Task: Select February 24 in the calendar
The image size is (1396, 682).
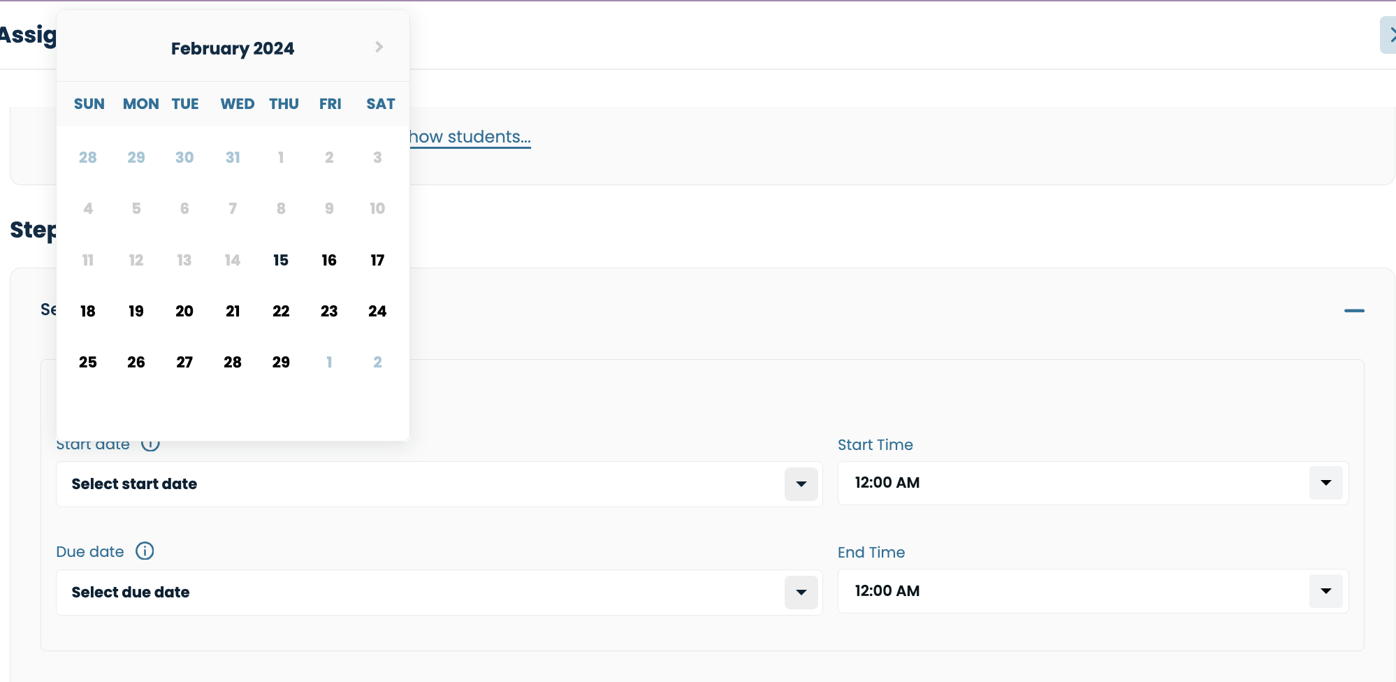Action: coord(377,311)
